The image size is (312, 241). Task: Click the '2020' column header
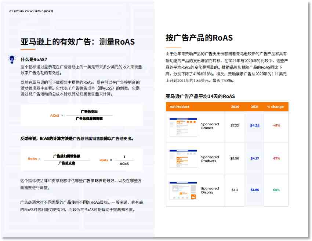pyautogui.click(x=235, y=107)
